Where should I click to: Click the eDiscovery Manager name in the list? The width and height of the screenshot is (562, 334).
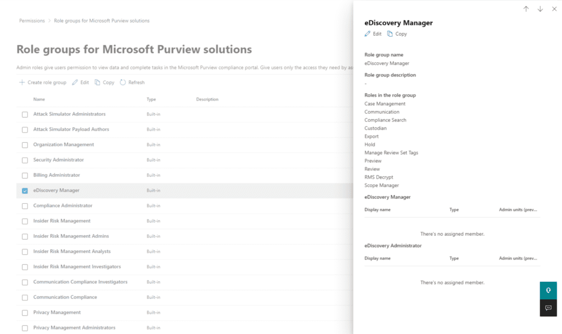[x=57, y=191]
